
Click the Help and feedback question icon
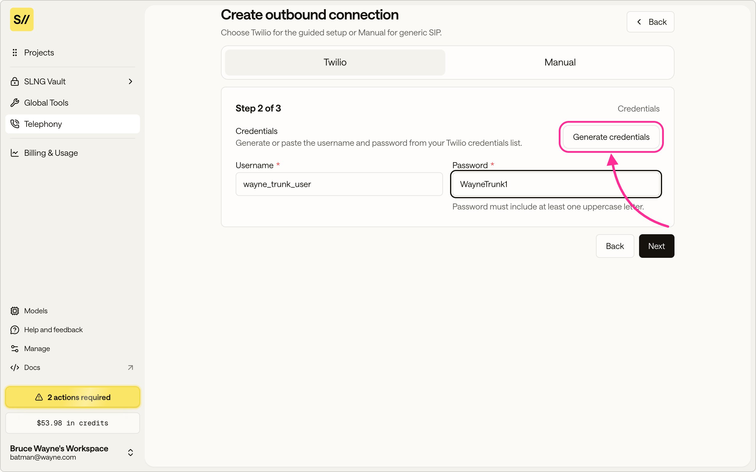click(x=15, y=330)
